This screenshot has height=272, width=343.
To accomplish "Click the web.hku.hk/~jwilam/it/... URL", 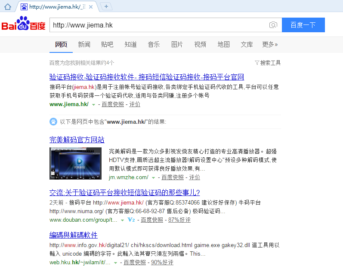I will (x=80, y=262).
